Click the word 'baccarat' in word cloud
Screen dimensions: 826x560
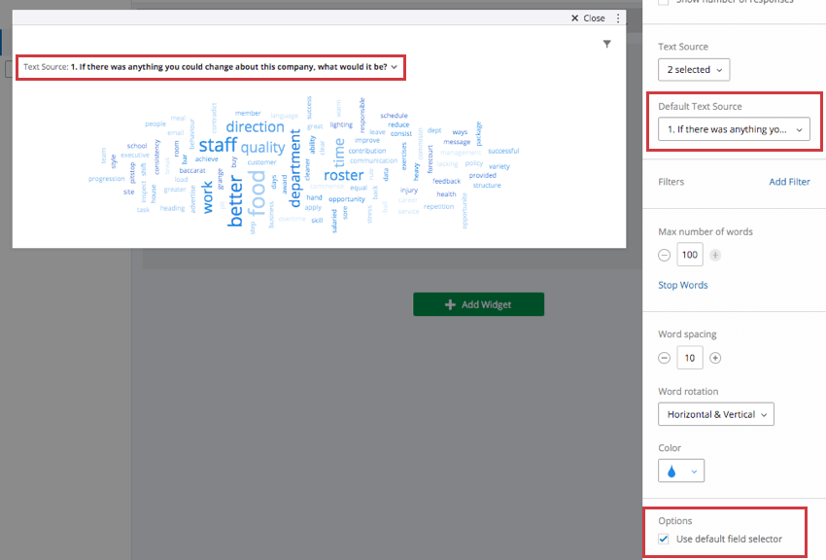click(192, 171)
